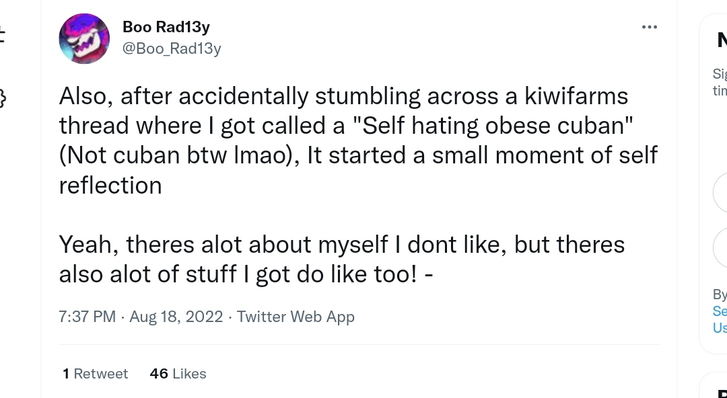Select the first sign-up pill button in right panel
Image resolution: width=727 pixels, height=398 pixels.
(720, 193)
